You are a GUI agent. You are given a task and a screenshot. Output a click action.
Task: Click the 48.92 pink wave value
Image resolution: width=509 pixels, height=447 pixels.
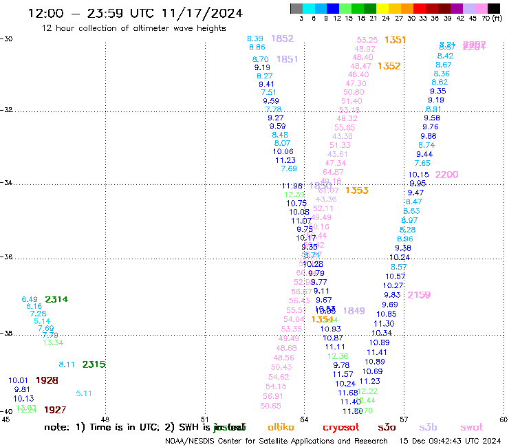pyautogui.click(x=365, y=49)
